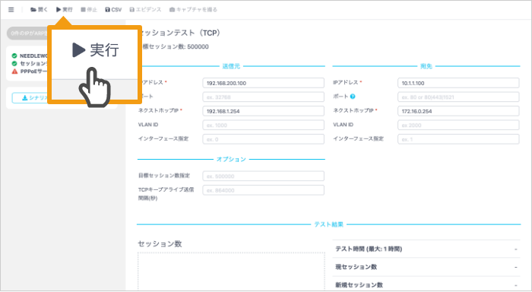The height and width of the screenshot is (292, 532).
Task: Select the セッション item in sidebar
Action: pos(30,63)
